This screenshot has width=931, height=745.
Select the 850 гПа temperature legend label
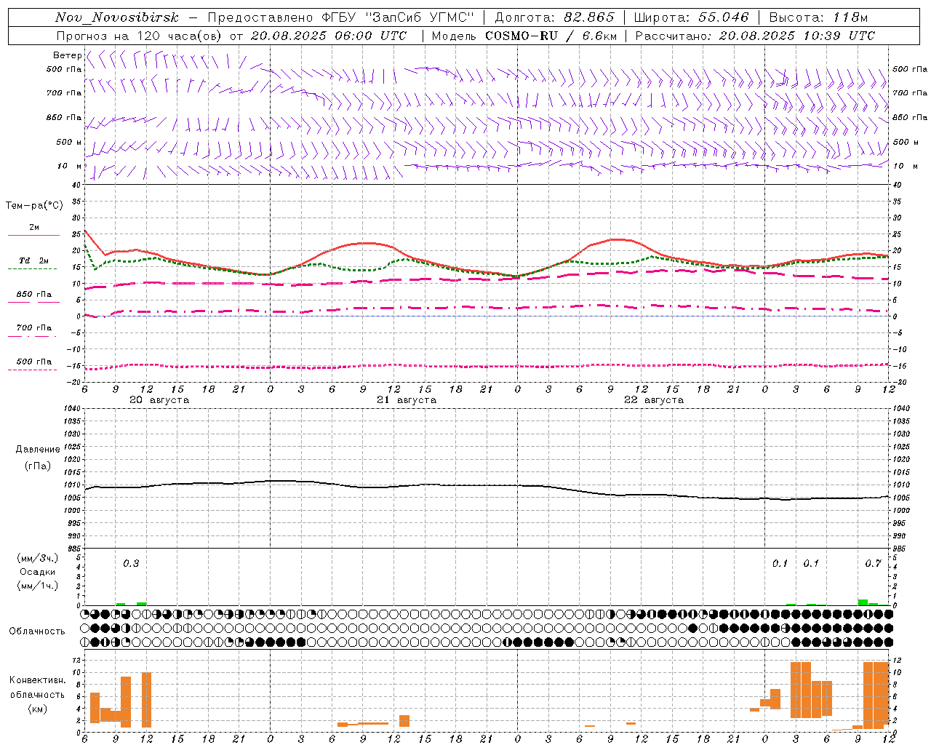coord(34,295)
